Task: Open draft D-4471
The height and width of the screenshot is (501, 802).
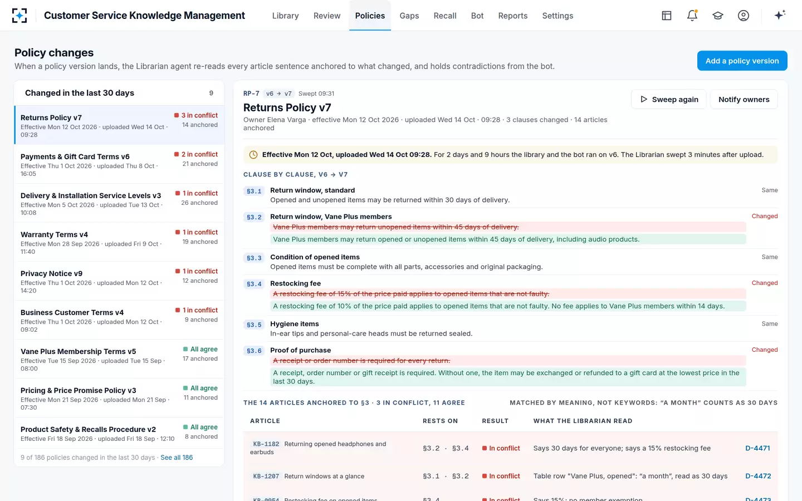Action: (x=757, y=448)
